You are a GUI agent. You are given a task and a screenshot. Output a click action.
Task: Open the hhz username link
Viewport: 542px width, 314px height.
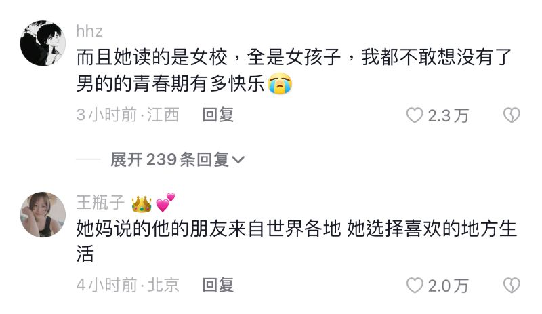89,31
